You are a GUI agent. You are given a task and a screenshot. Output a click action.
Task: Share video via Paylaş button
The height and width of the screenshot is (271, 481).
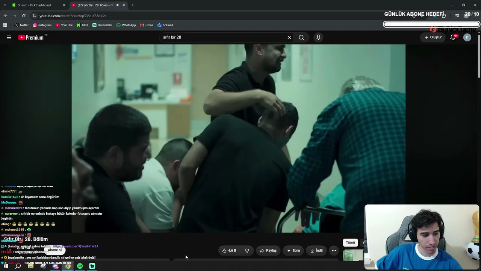268,251
